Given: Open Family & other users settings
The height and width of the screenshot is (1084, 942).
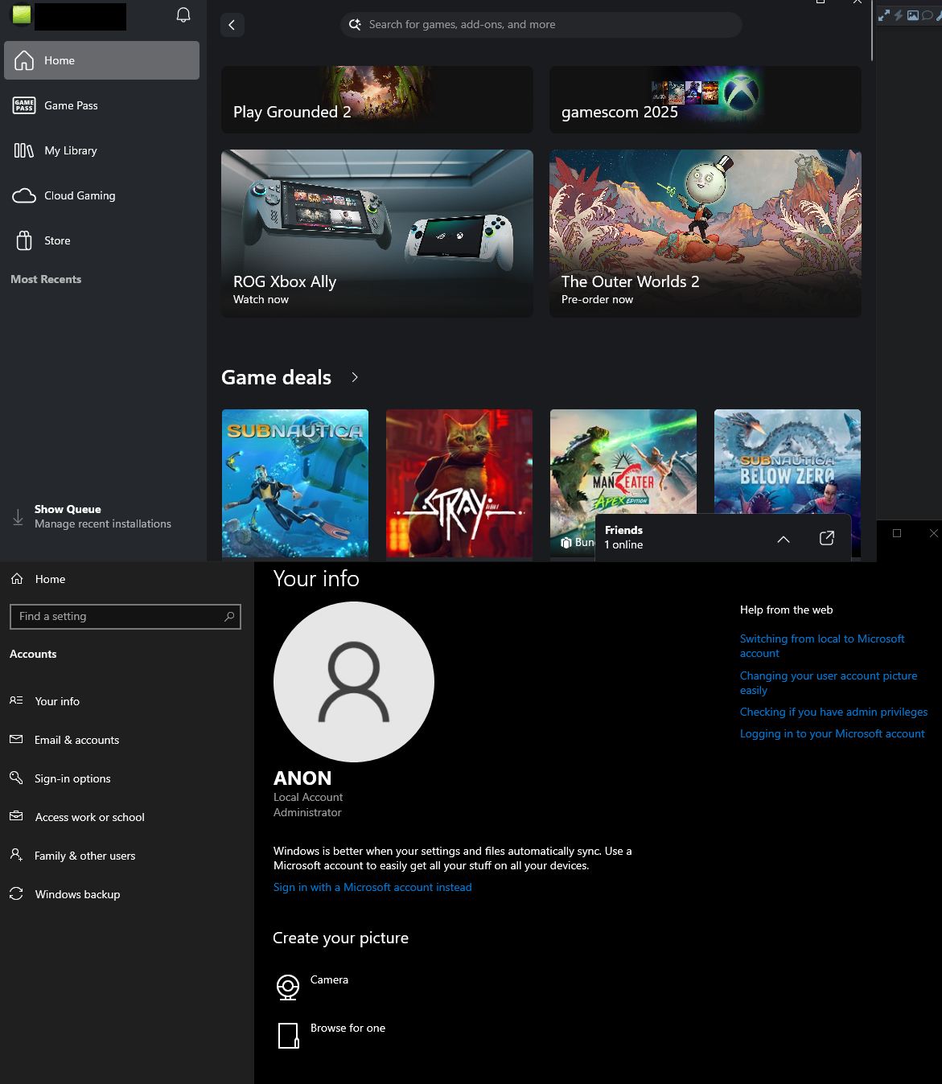Looking at the screenshot, I should 84,856.
